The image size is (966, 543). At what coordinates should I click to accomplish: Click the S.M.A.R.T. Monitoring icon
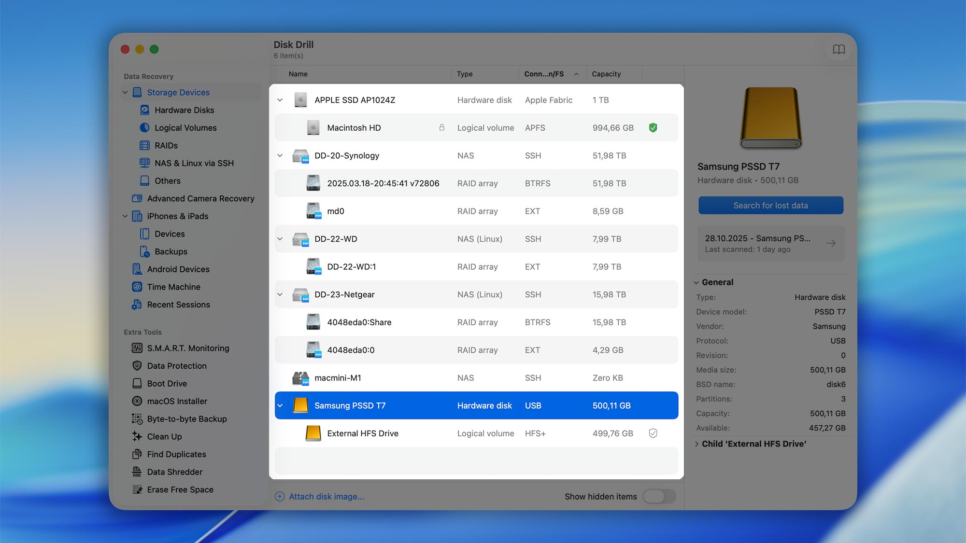(137, 348)
